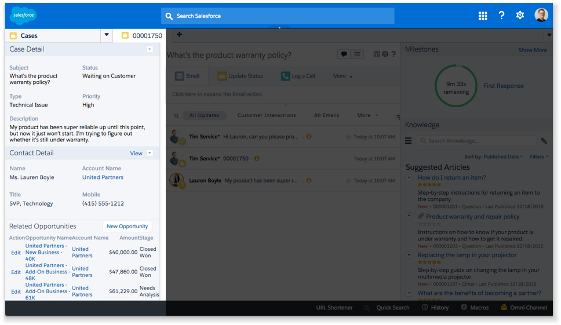Select the Cases navigation tab
561x325 pixels.
pos(53,35)
